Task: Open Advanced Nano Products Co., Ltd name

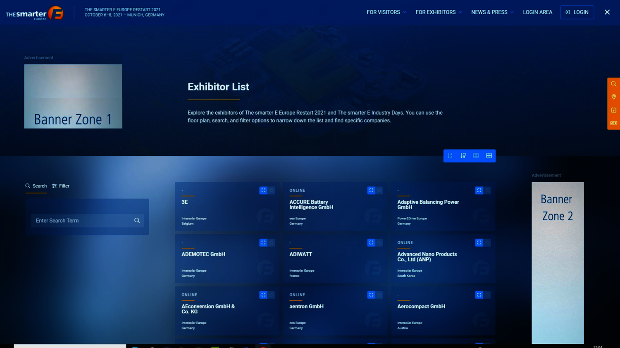Action: coord(427,257)
